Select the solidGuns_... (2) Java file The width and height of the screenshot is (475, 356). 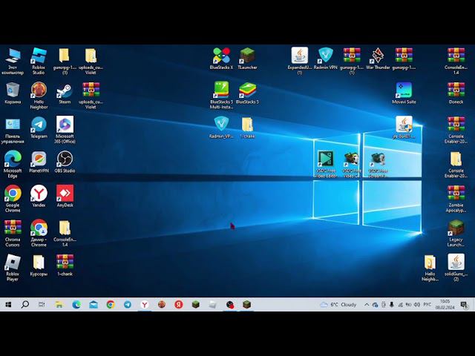click(x=456, y=267)
